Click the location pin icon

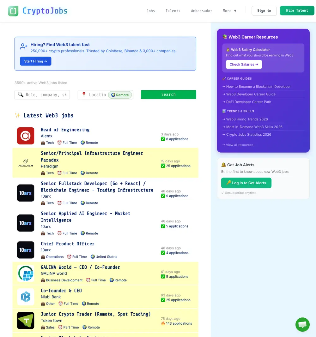84,94
